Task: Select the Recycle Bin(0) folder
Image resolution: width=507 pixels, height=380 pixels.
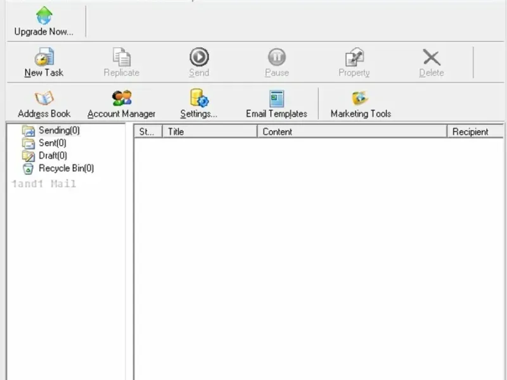Action: click(x=58, y=168)
